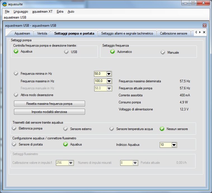Select Sensore di portata connector option
This screenshot has width=212, height=193.
[x=14, y=144]
